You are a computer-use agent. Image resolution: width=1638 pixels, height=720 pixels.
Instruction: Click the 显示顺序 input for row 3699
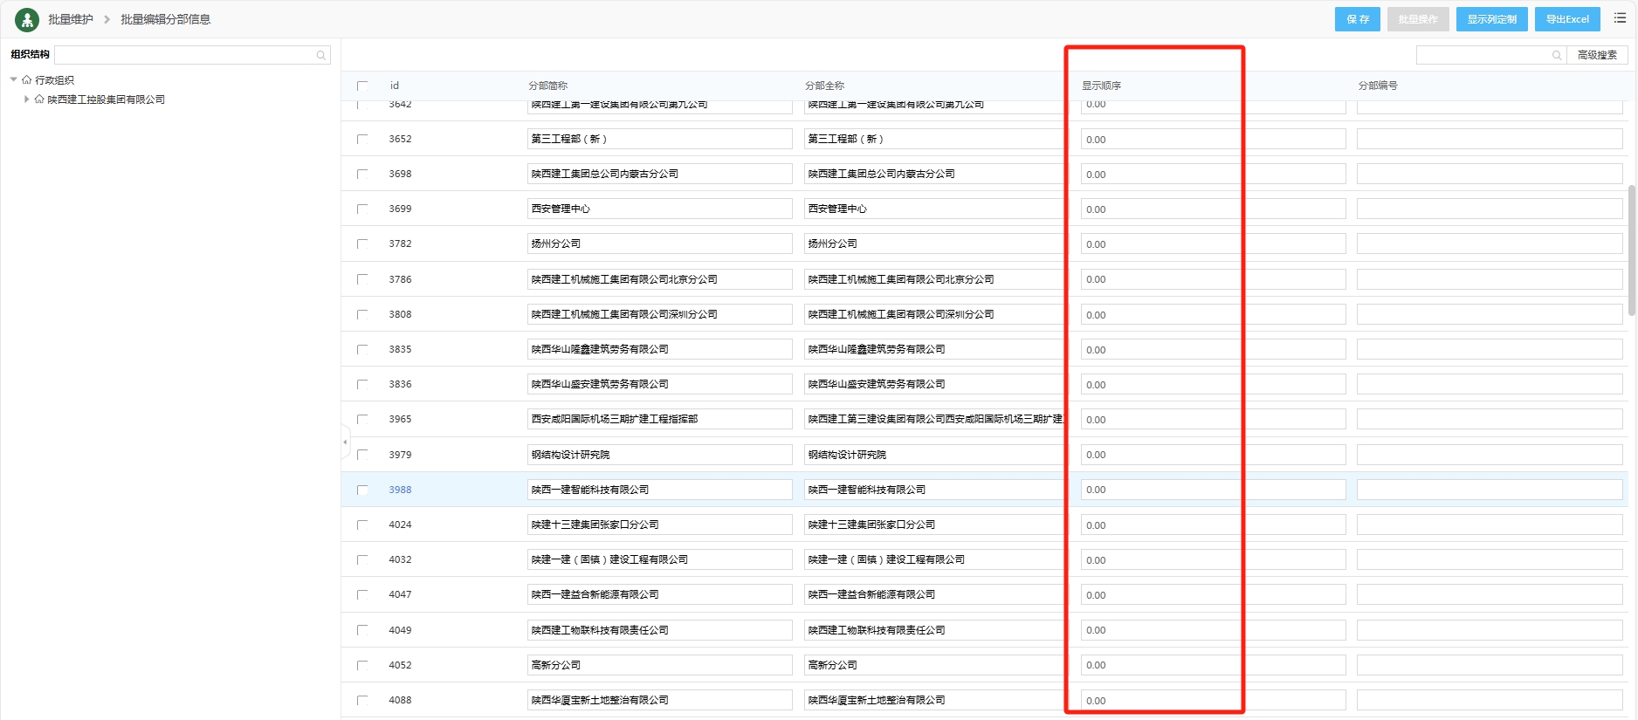(x=1212, y=209)
